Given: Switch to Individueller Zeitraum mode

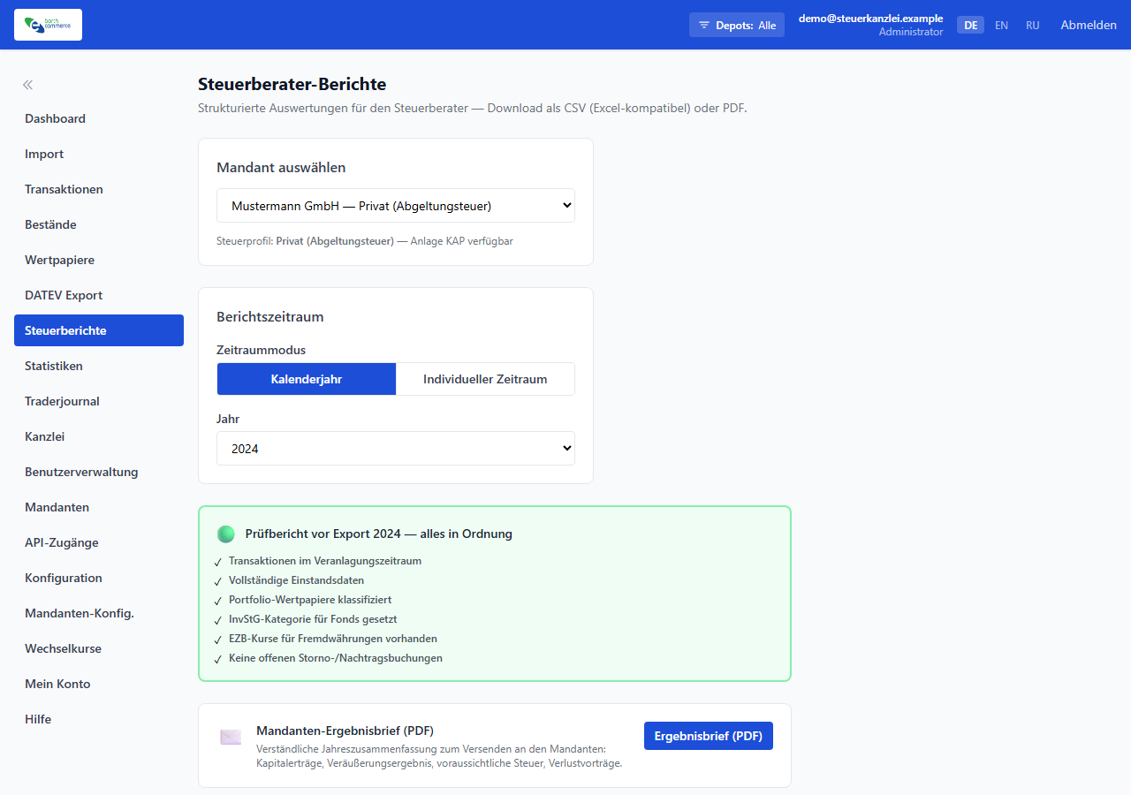Looking at the screenshot, I should click(x=485, y=379).
